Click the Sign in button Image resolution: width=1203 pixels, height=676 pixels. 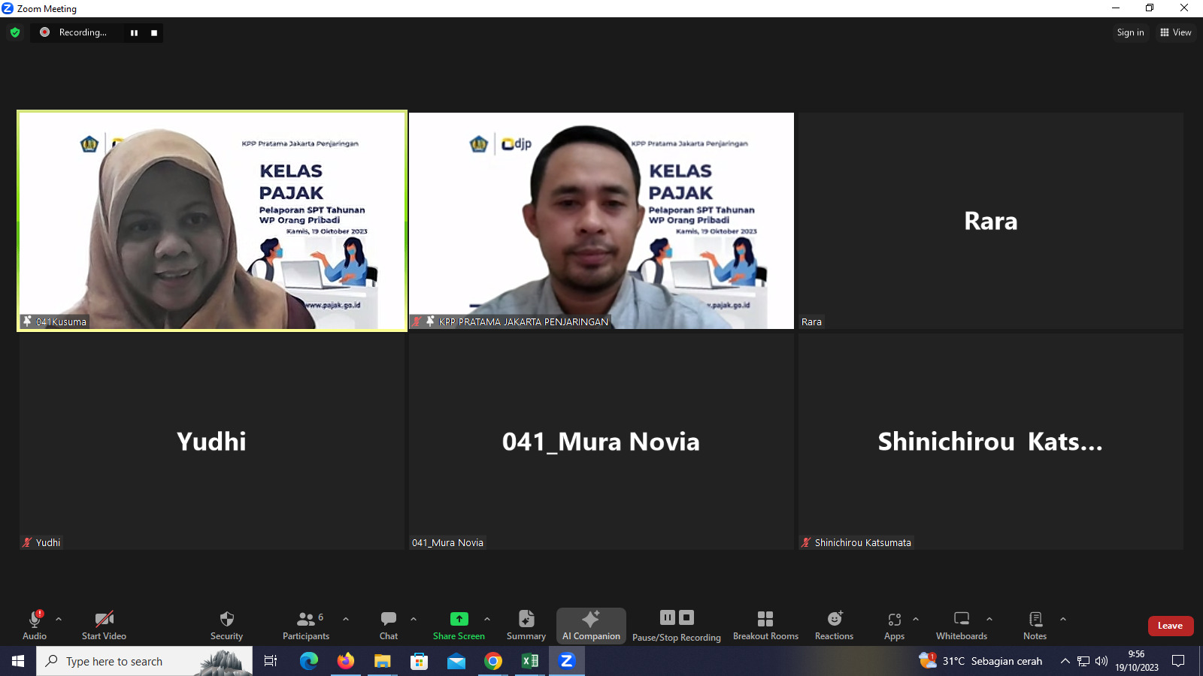tap(1130, 32)
